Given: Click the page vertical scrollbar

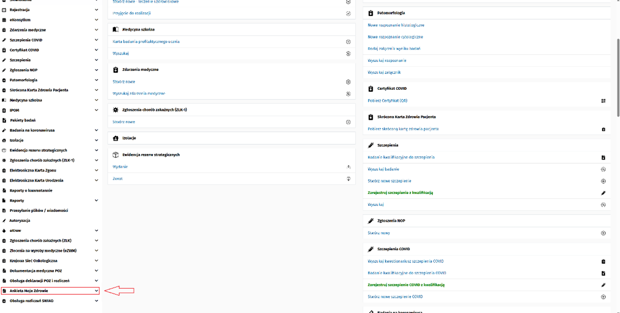Looking at the screenshot, I should (618, 77).
